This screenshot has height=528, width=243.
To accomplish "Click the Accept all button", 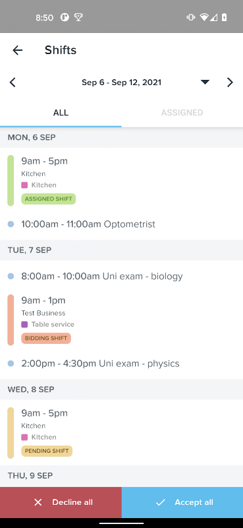I will click(182, 502).
